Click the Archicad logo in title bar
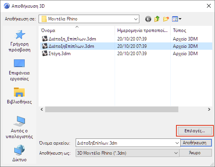Viewport: 215px width, 167px height. [7, 6]
